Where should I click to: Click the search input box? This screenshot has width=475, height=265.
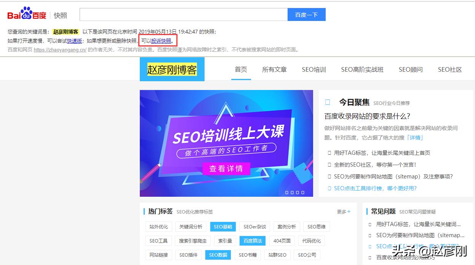[x=183, y=14]
